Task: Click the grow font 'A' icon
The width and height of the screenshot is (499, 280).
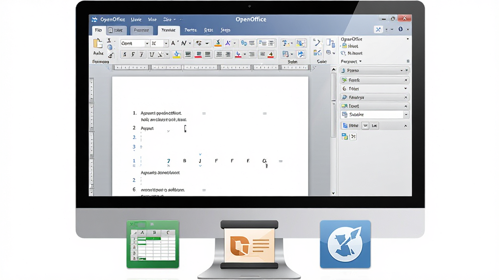Action: (173, 43)
